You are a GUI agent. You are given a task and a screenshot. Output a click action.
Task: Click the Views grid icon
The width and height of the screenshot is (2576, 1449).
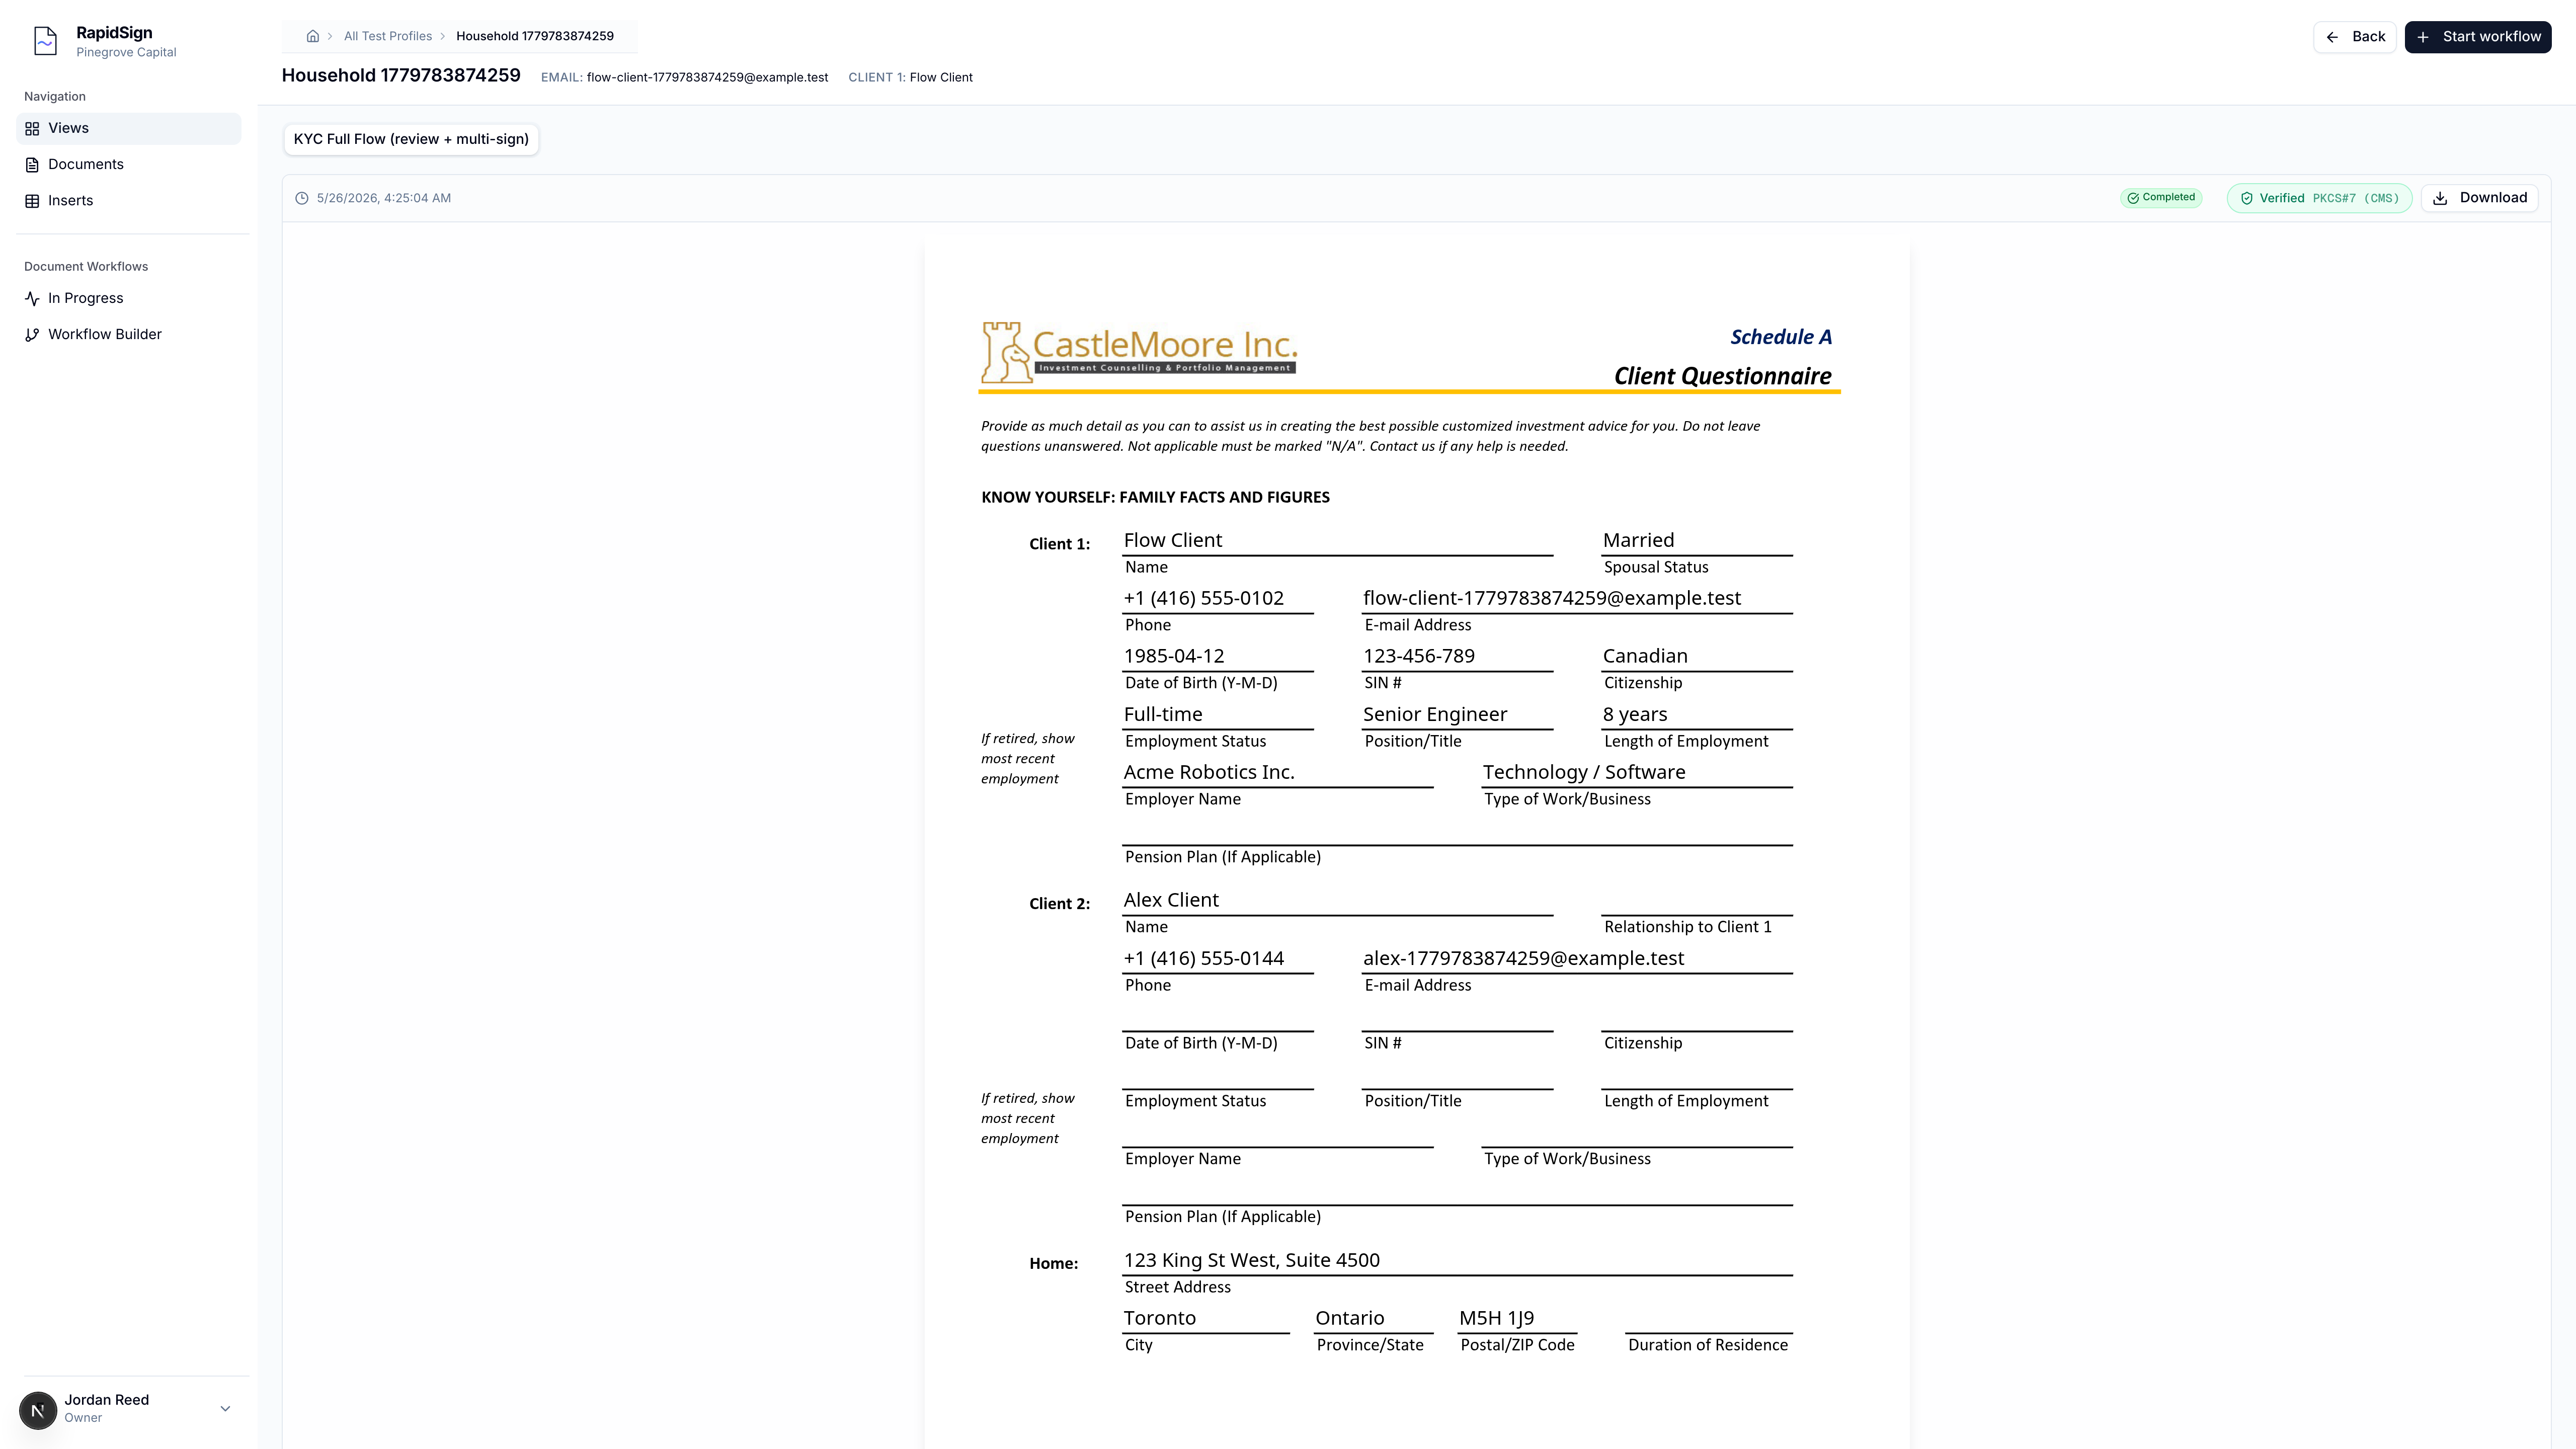click(x=32, y=128)
